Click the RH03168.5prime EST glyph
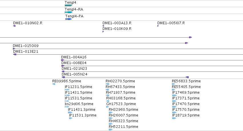The image size is (243, 131). tap(108, 101)
